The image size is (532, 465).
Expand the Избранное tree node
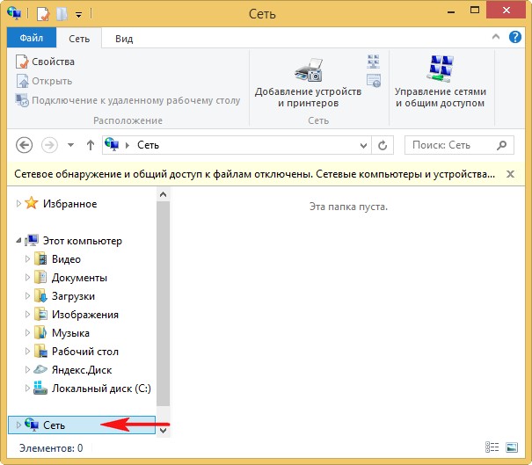tap(20, 204)
